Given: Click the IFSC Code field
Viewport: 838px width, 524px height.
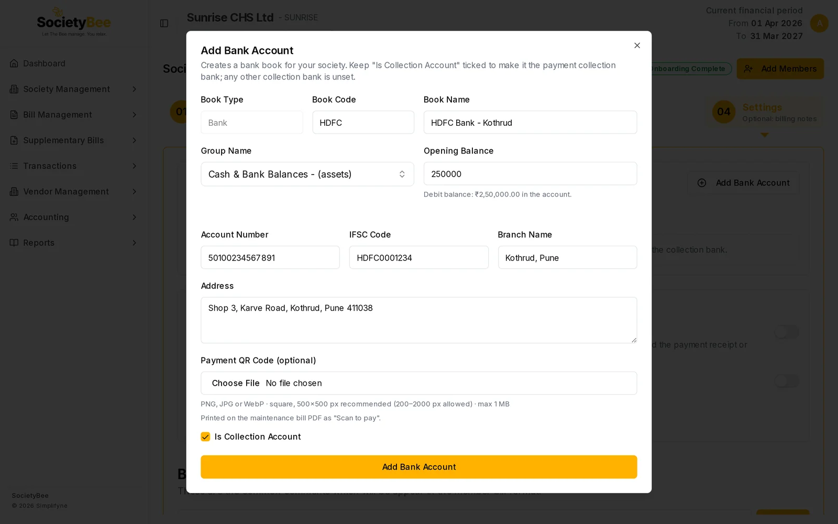Looking at the screenshot, I should 418,257.
